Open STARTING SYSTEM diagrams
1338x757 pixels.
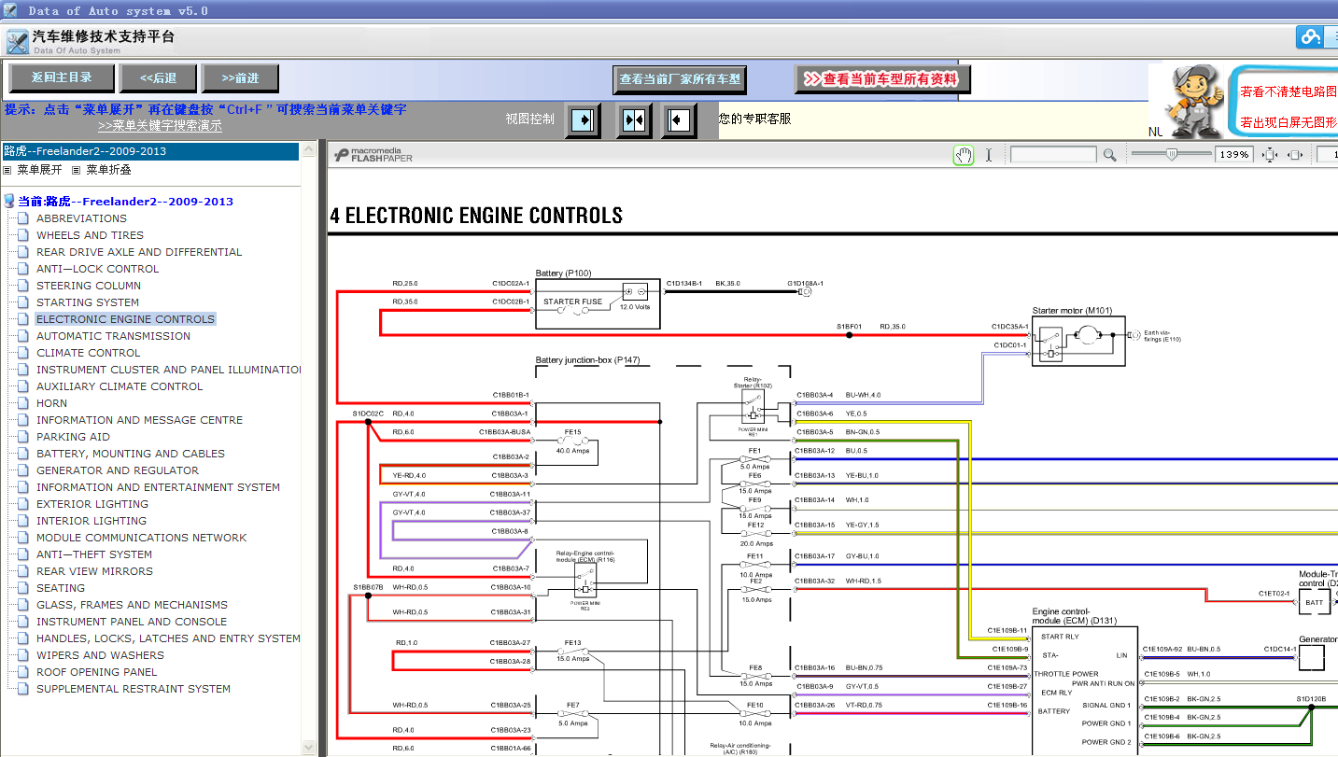88,302
